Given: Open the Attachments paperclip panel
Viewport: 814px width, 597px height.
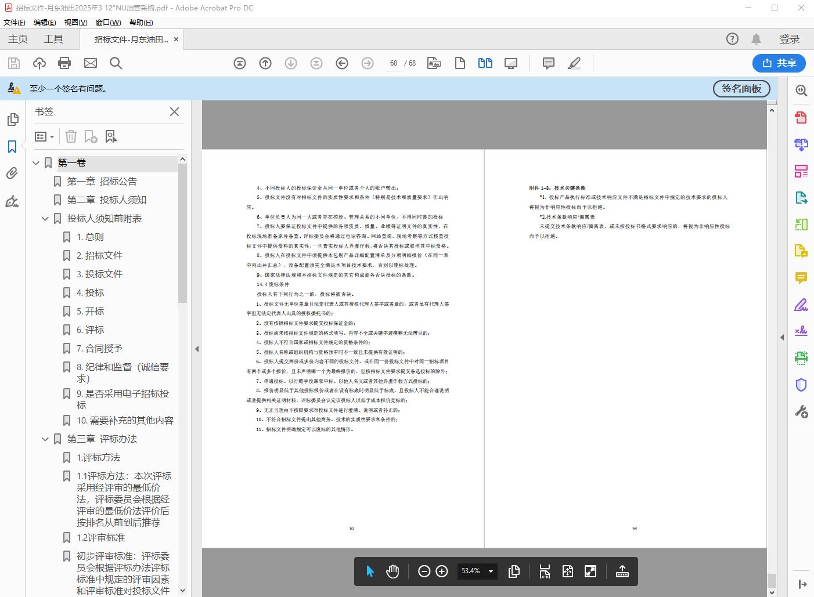Looking at the screenshot, I should (12, 173).
